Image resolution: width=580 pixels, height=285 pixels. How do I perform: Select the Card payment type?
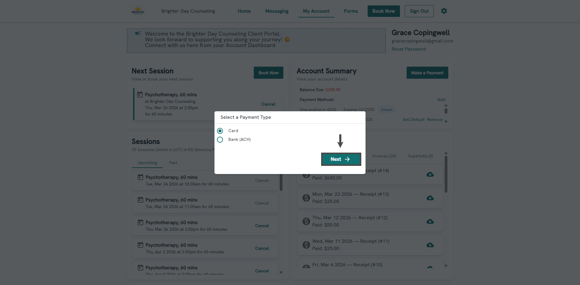(220, 131)
